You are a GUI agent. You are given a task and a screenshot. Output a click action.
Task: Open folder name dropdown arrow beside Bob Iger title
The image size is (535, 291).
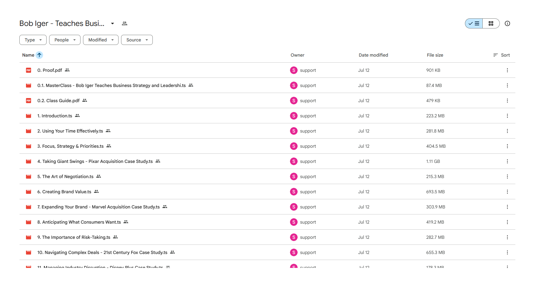click(113, 23)
